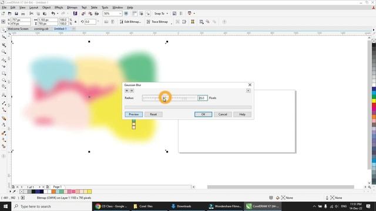The width and height of the screenshot is (376, 211).
Task: Open the Edit menu
Action: coord(13,8)
